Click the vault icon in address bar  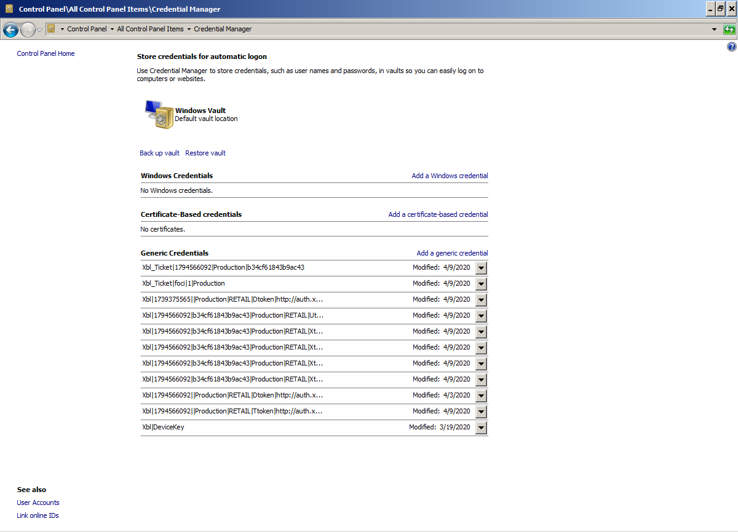52,29
